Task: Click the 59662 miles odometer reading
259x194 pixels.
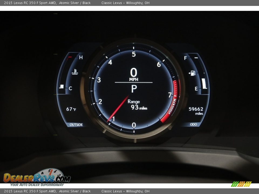Action: [x=196, y=111]
